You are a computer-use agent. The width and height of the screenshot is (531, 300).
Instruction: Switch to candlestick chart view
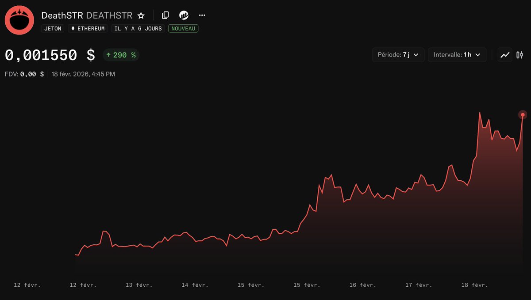[519, 55]
